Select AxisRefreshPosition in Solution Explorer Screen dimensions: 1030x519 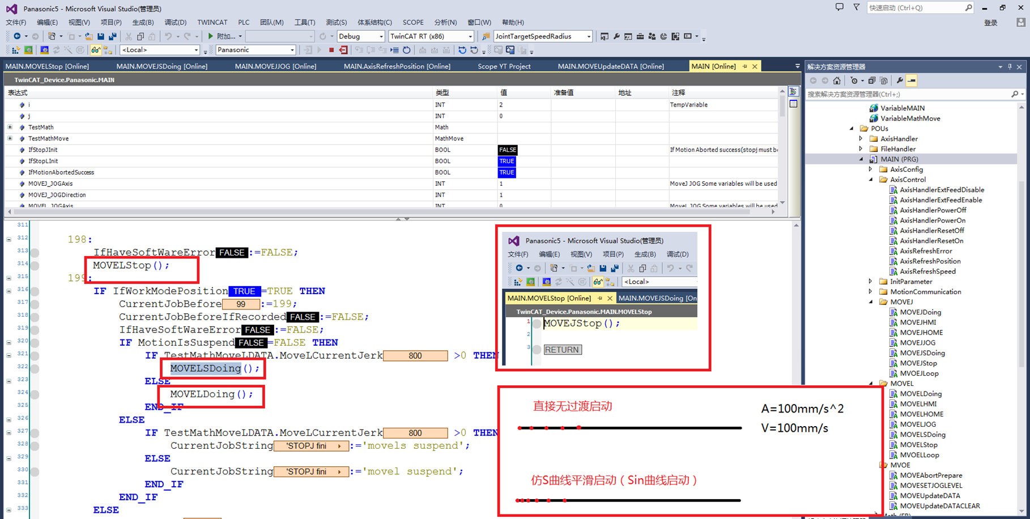pos(930,261)
